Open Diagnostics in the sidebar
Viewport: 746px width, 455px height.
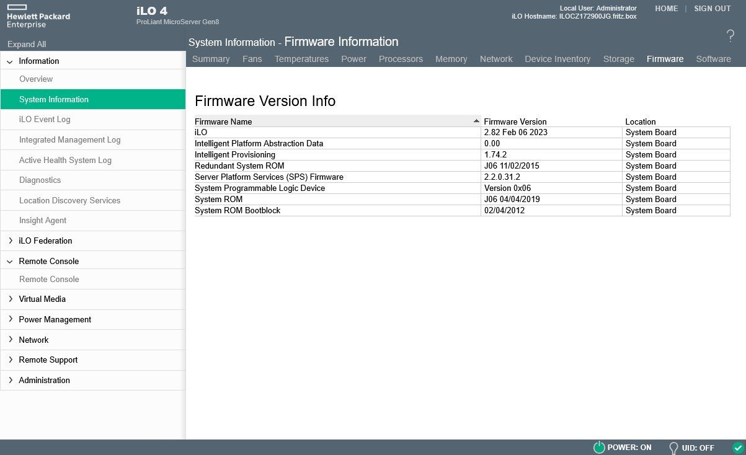(x=93, y=180)
